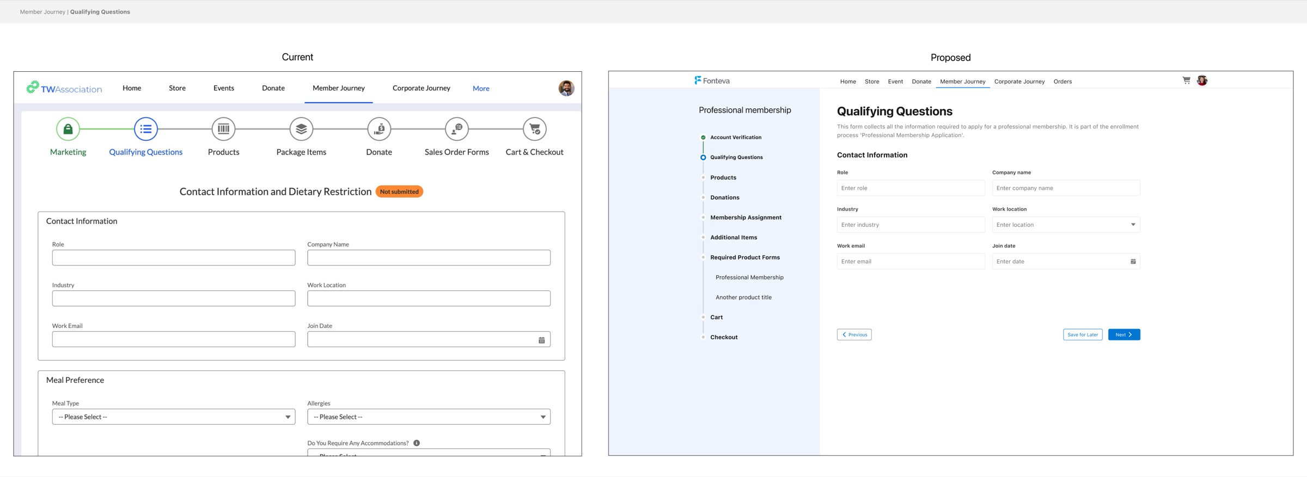Viewport: 1307px width, 477px height.
Task: Click the Qualifying Questions list step icon
Action: coord(146,129)
